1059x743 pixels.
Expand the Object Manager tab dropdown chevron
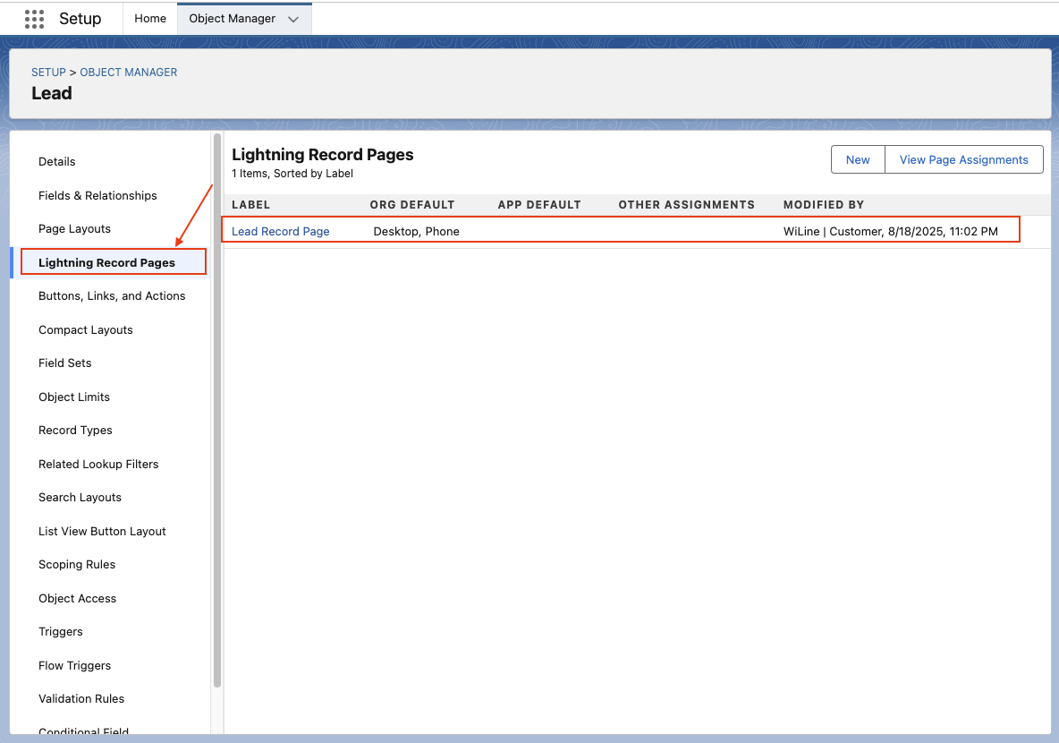[293, 19]
